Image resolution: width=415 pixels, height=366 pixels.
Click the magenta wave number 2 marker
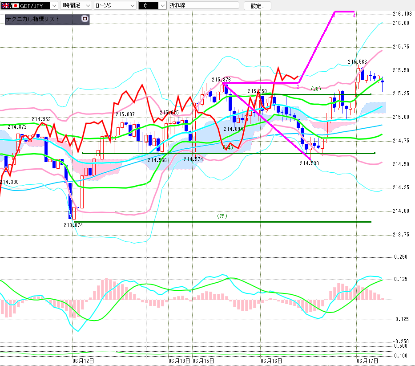(298, 87)
